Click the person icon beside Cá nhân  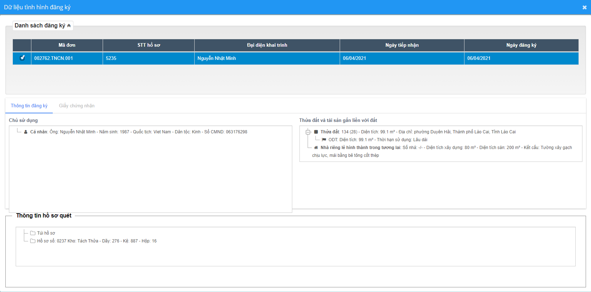26,132
